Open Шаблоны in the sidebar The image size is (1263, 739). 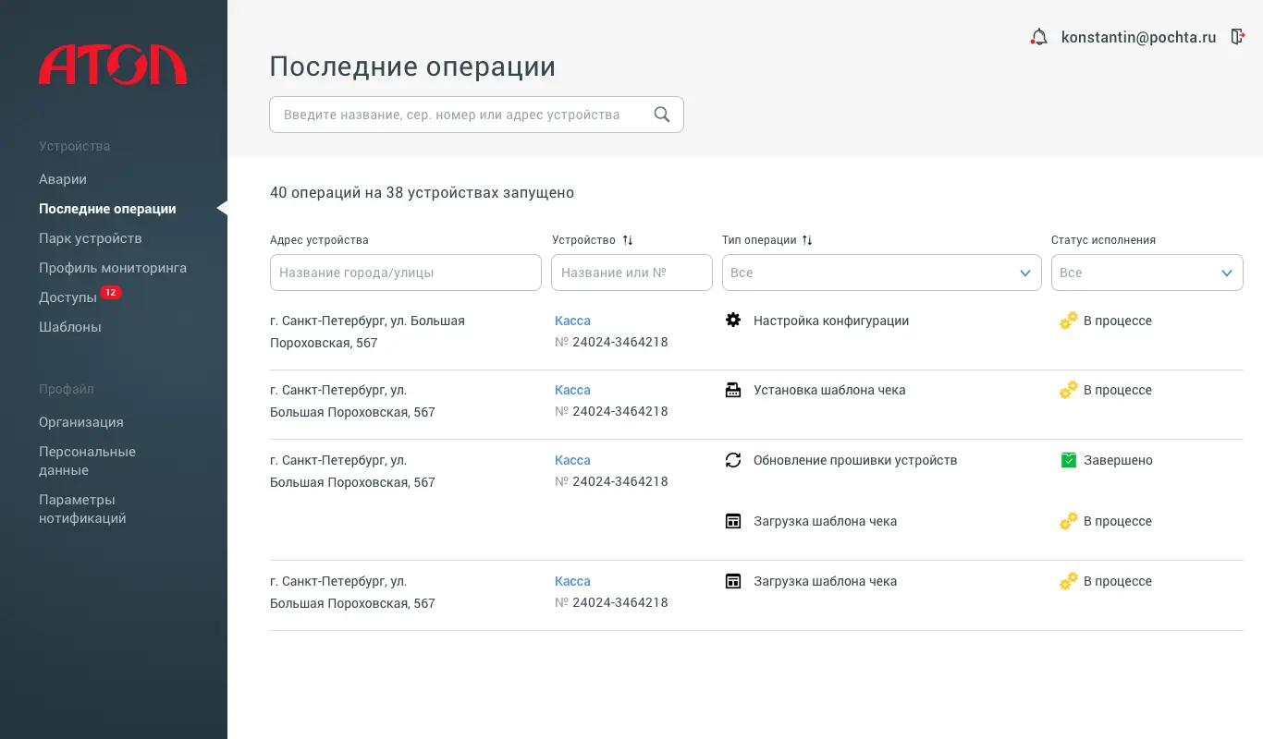[x=70, y=327]
